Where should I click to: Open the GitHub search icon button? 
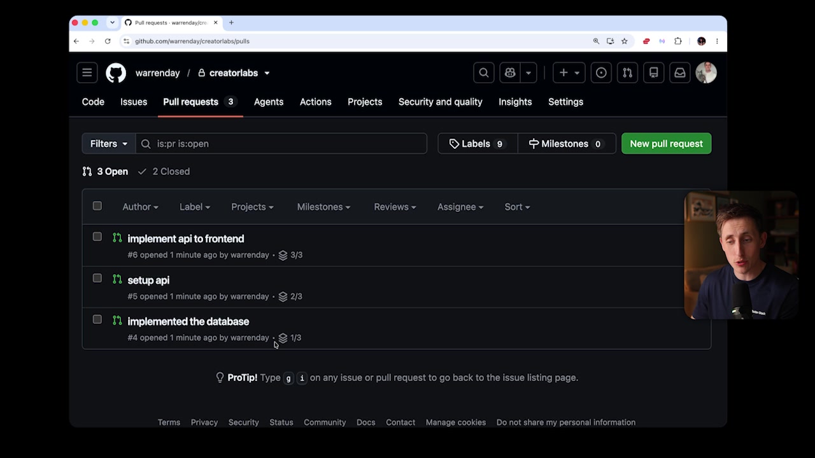point(484,73)
